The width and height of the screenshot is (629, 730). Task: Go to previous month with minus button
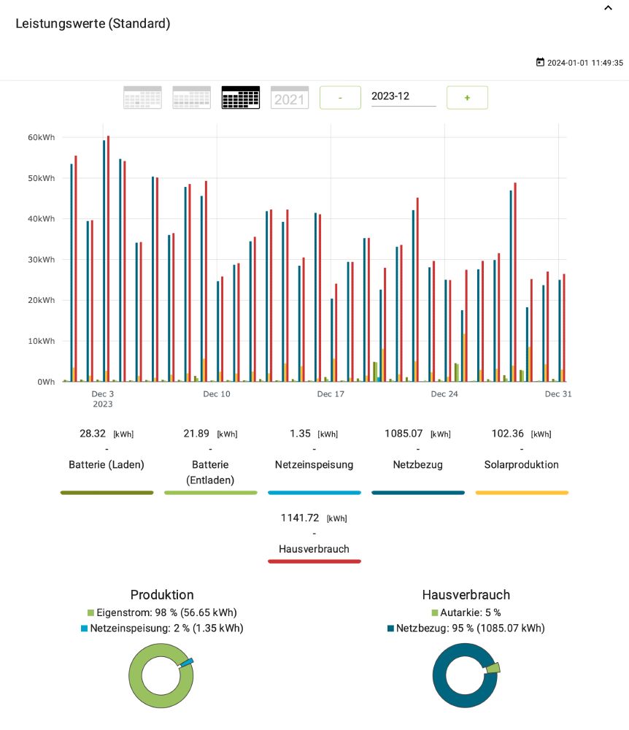click(x=340, y=98)
